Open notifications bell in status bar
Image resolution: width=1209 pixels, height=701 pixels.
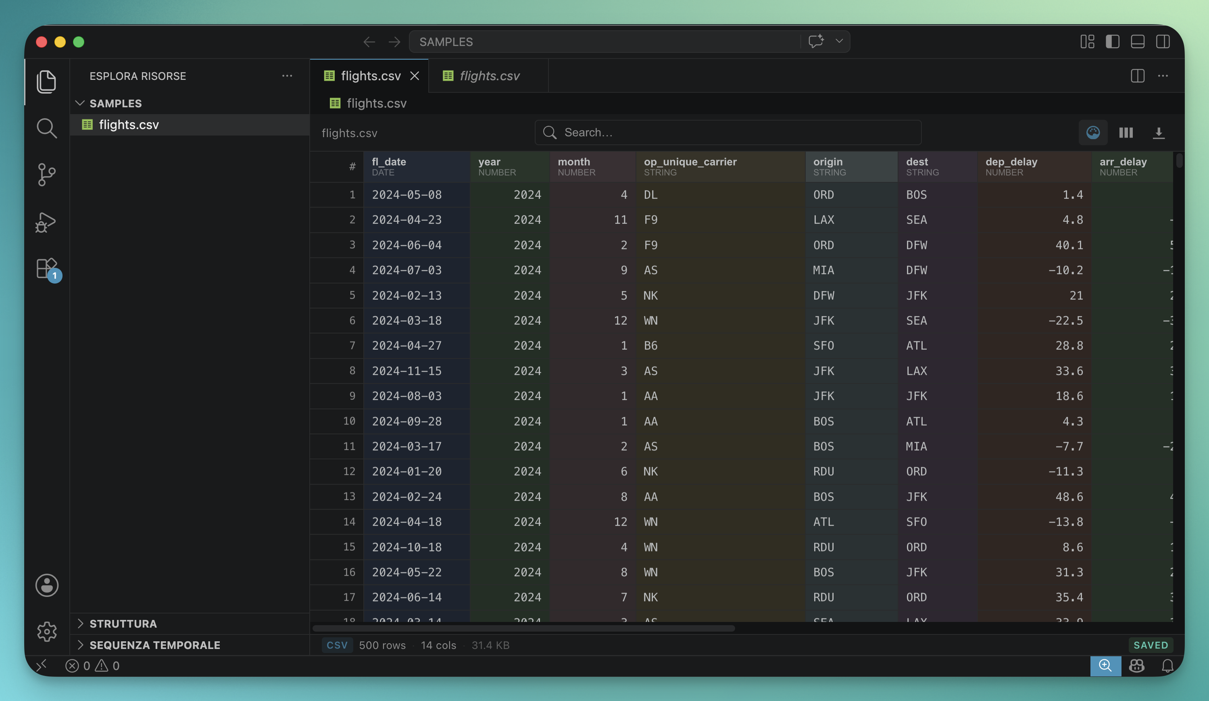pos(1167,666)
